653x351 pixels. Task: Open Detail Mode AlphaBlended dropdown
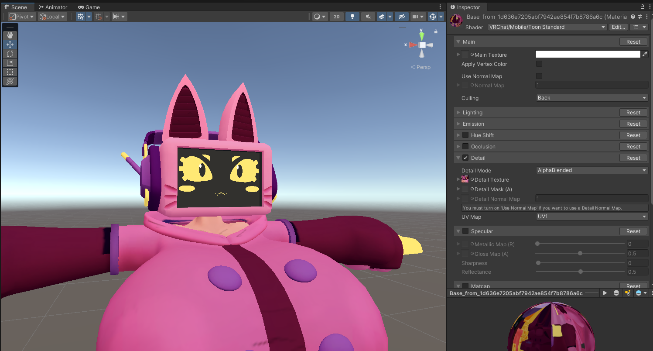point(592,170)
